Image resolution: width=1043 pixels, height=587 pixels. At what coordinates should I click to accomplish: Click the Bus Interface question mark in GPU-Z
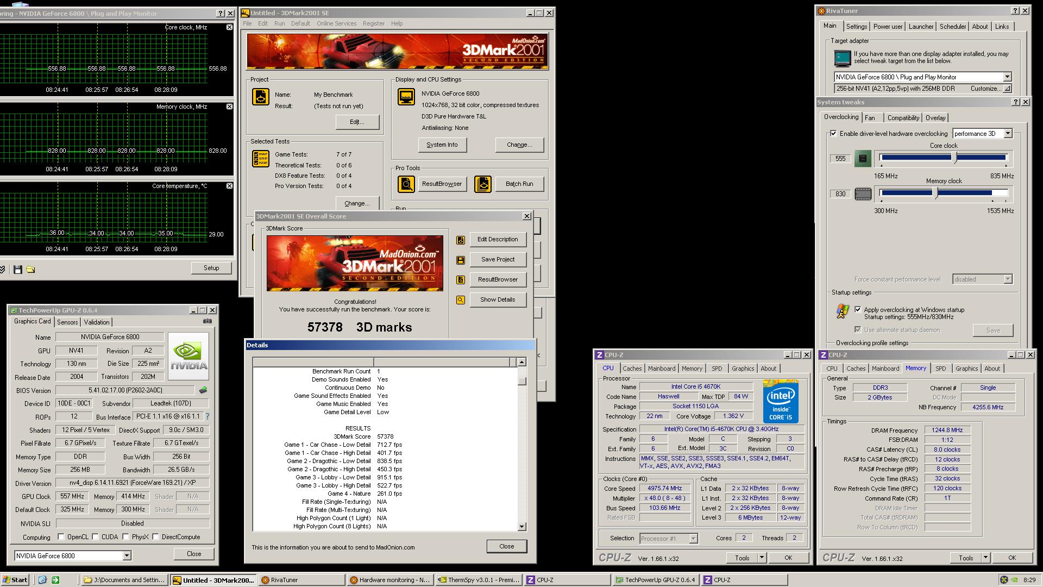[x=207, y=416]
